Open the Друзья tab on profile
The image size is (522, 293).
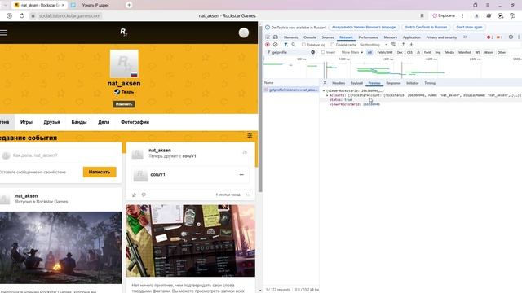[51, 122]
